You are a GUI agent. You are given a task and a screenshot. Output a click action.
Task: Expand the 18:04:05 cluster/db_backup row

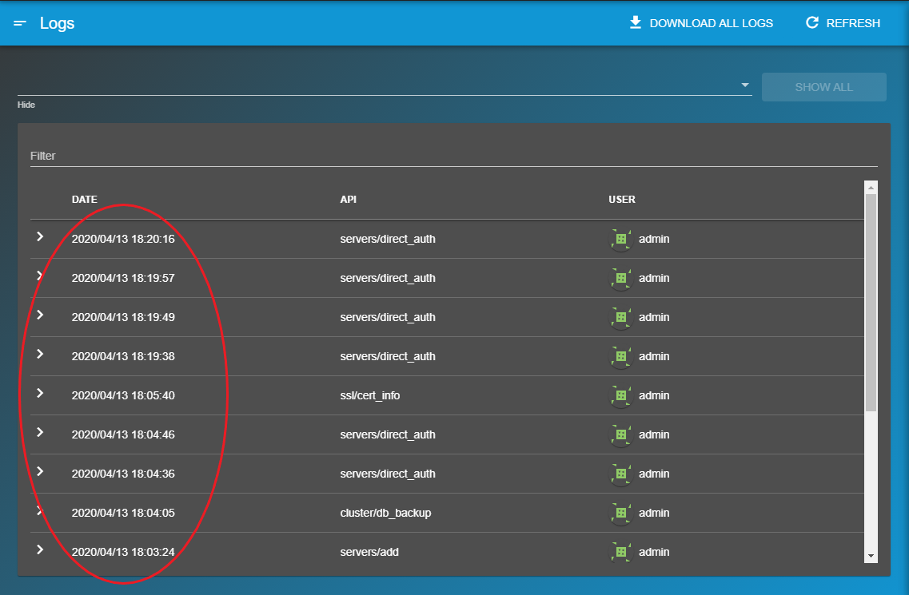[40, 510]
